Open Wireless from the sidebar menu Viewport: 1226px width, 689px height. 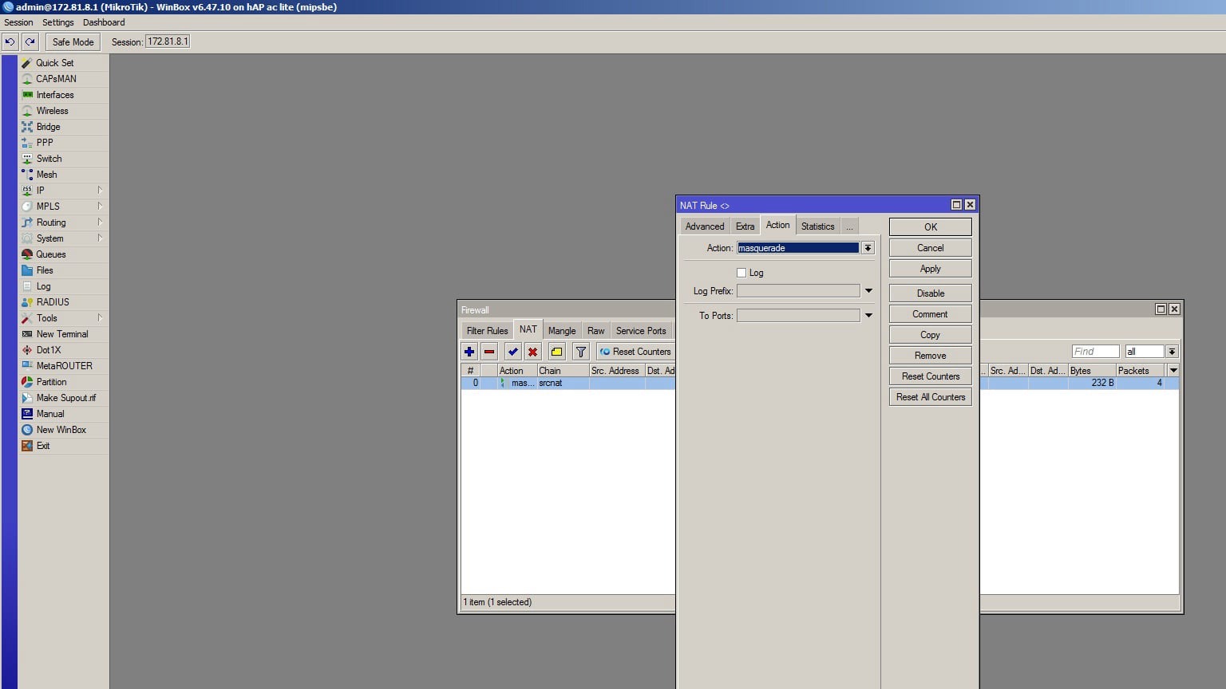pyautogui.click(x=53, y=111)
